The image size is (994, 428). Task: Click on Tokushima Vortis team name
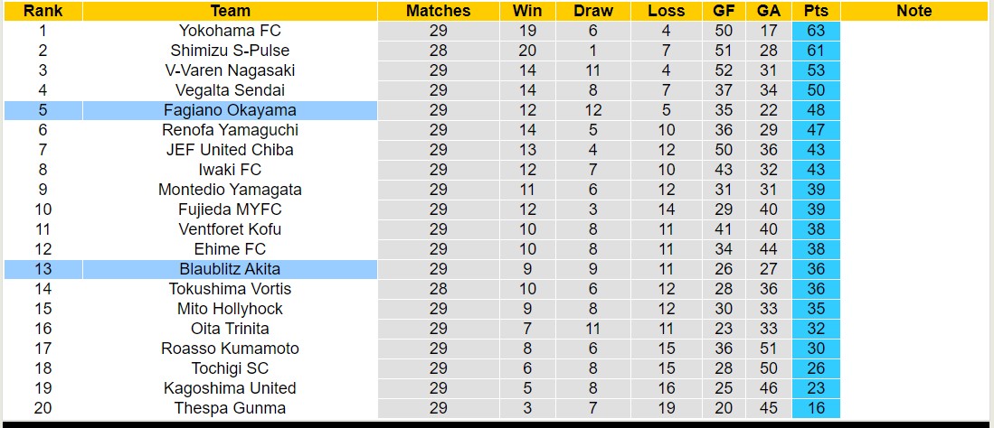coord(230,289)
